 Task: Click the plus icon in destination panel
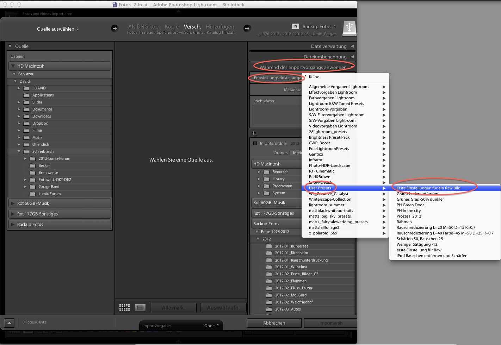[x=254, y=133]
